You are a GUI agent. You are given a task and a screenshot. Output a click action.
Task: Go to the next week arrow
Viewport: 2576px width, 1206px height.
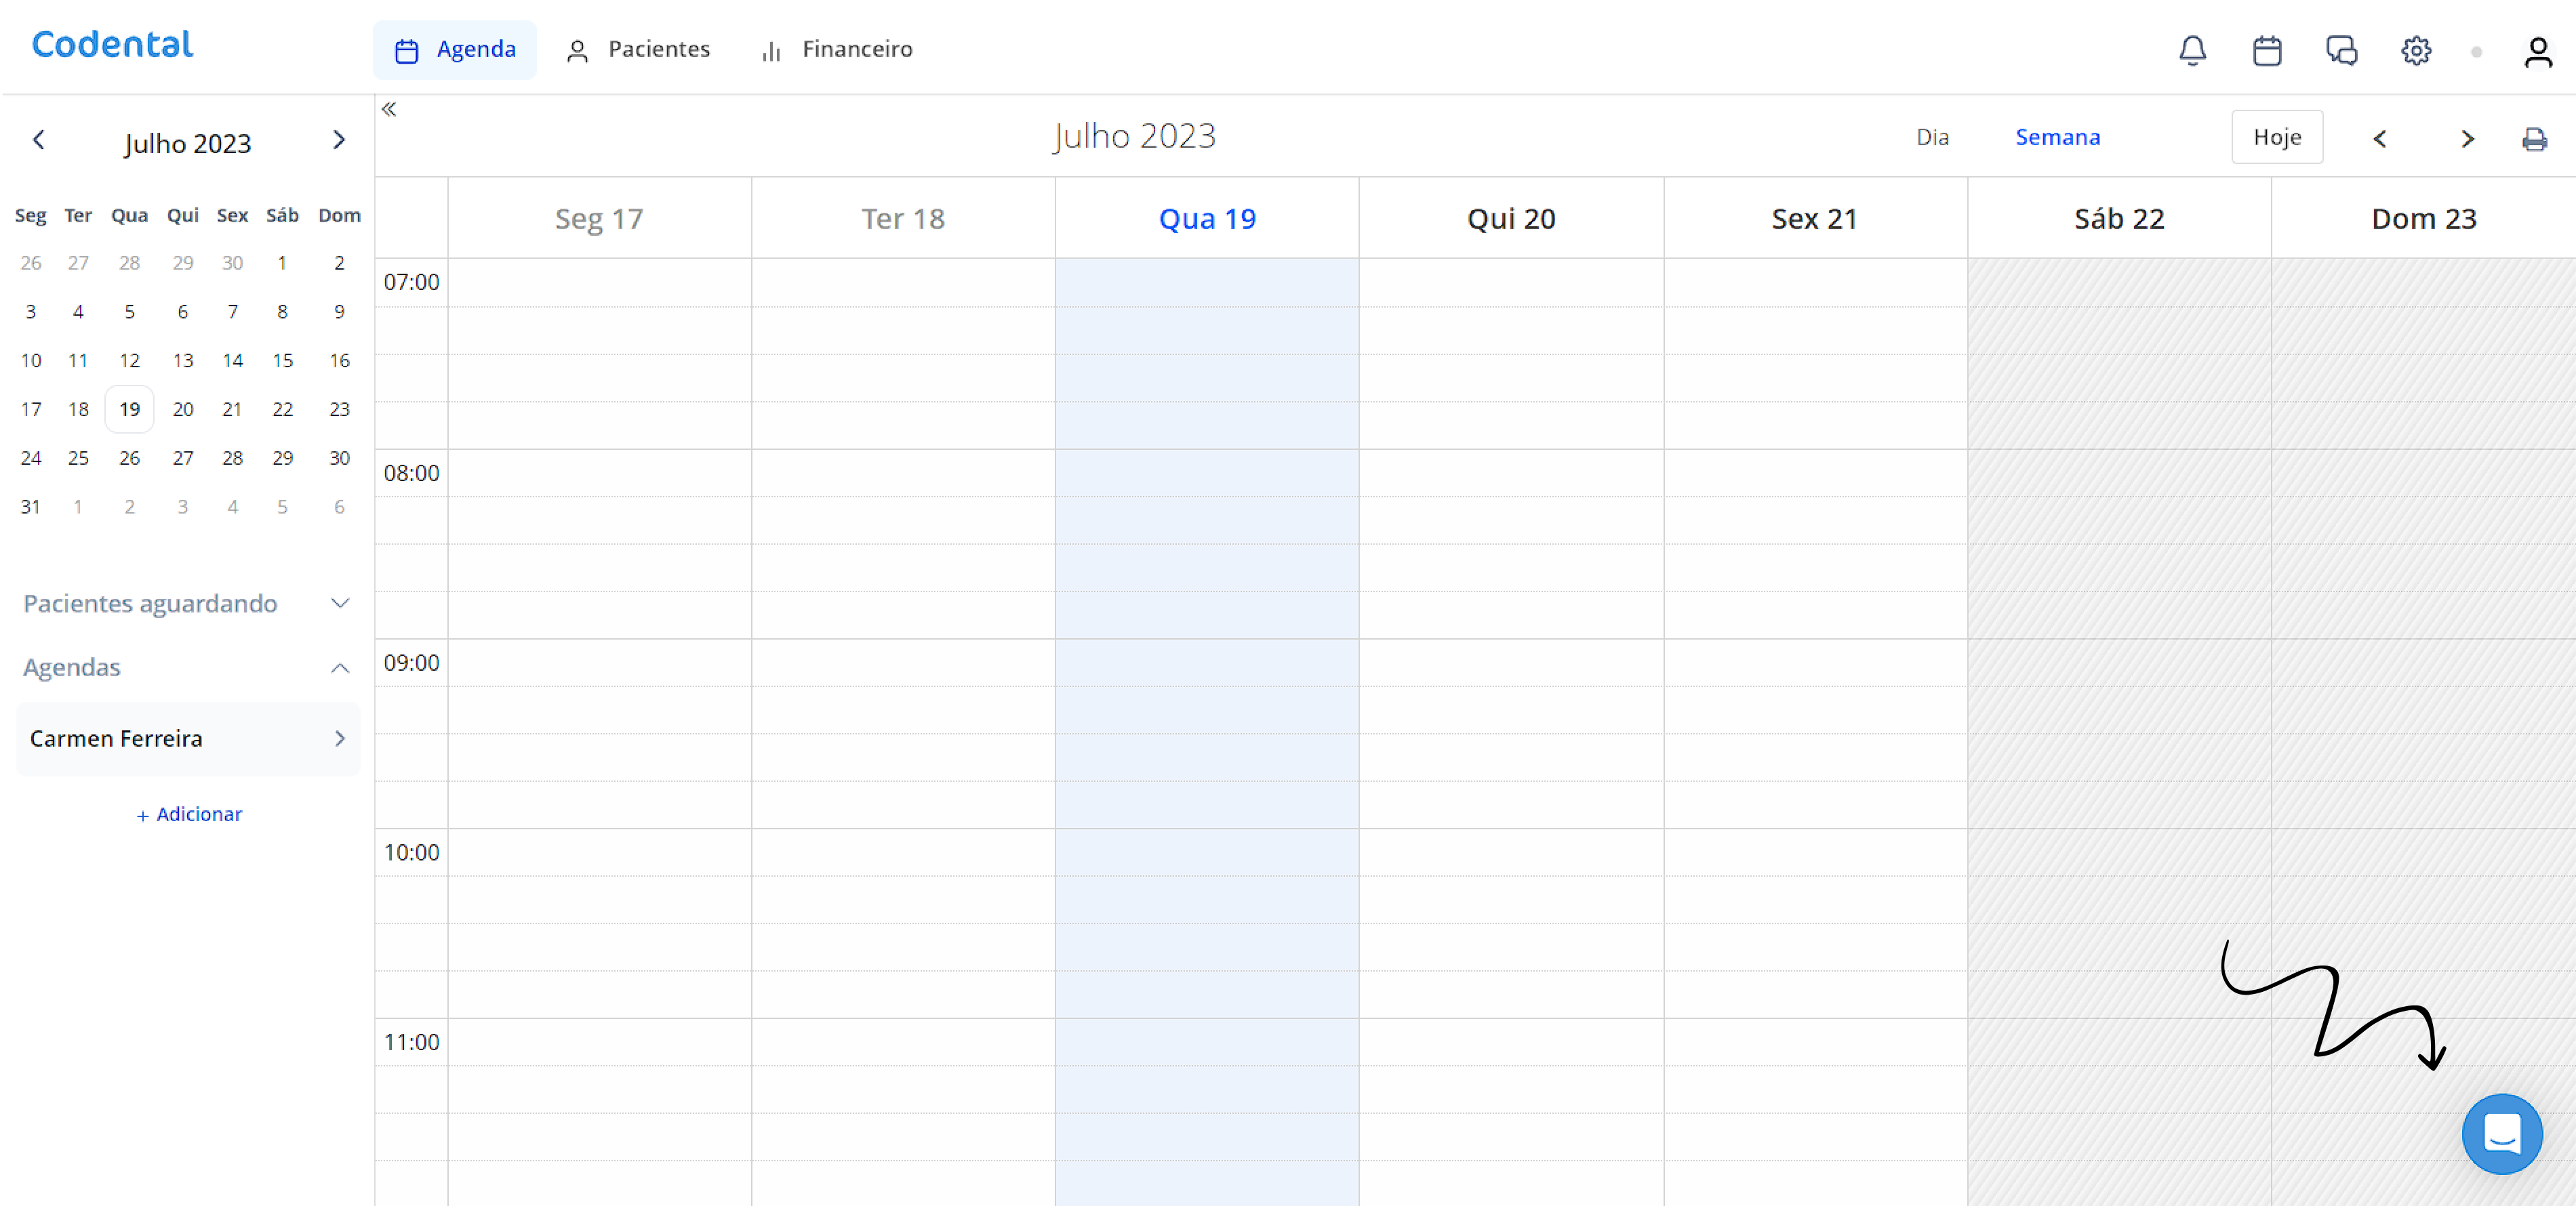click(x=2467, y=139)
